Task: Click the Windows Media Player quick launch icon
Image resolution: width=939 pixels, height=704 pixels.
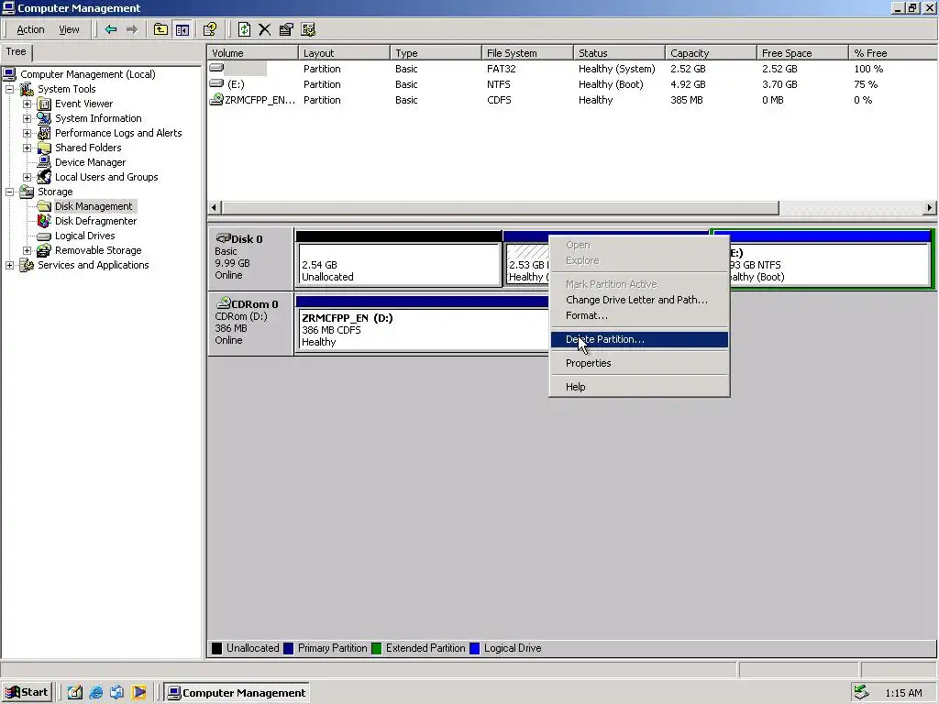Action: click(x=139, y=693)
